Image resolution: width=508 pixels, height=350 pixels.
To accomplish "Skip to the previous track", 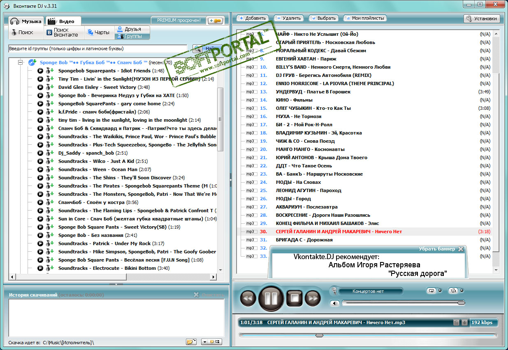I will pyautogui.click(x=248, y=298).
